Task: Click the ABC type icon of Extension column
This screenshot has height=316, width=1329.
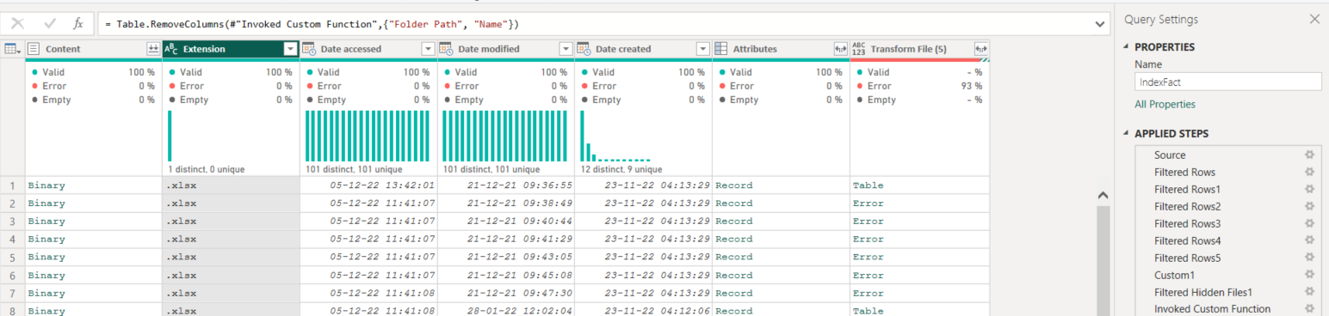Action: tap(170, 49)
